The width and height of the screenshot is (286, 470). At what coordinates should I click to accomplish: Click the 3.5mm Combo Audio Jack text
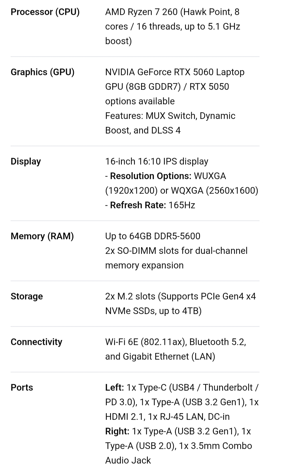178,453
